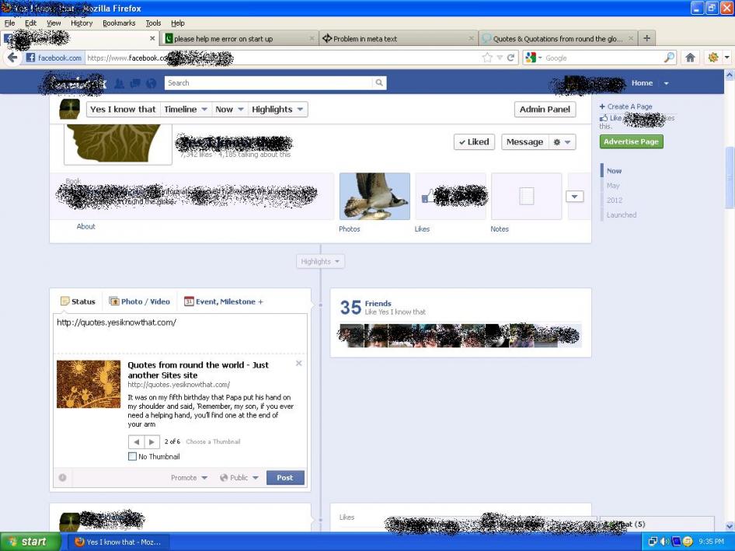Click the link preview thumbnail image
This screenshot has width=735, height=551.
89,384
